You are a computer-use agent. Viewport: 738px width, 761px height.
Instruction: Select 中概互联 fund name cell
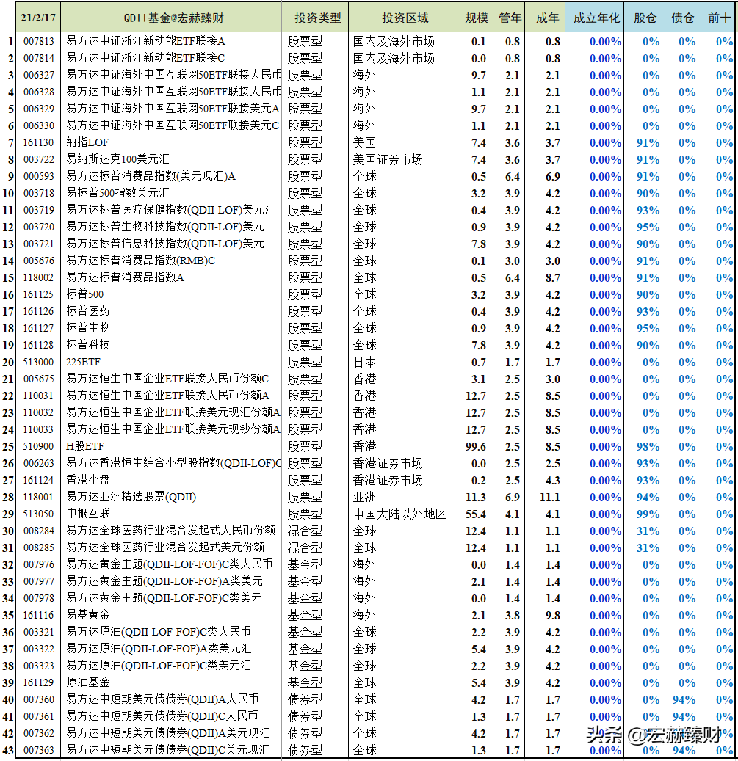(88, 514)
